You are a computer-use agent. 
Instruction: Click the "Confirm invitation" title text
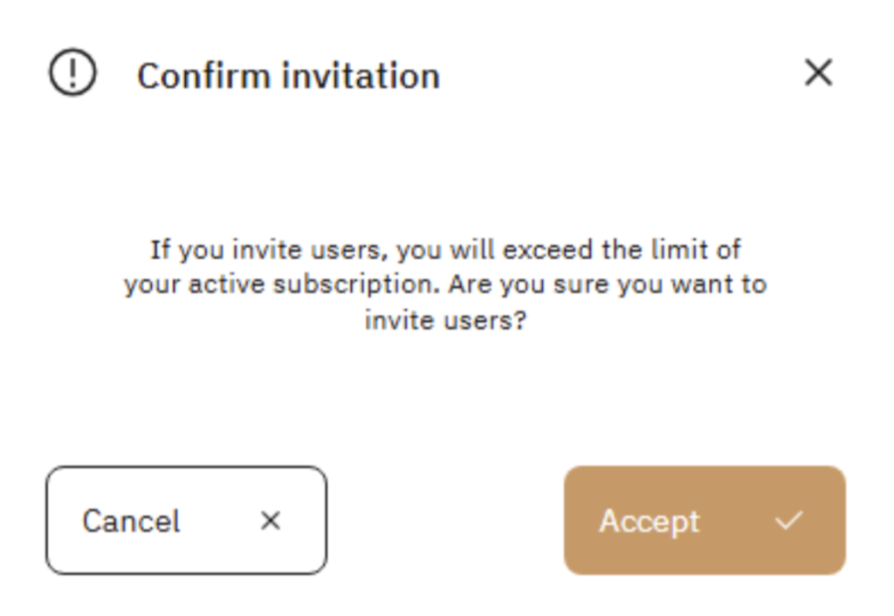(x=288, y=76)
